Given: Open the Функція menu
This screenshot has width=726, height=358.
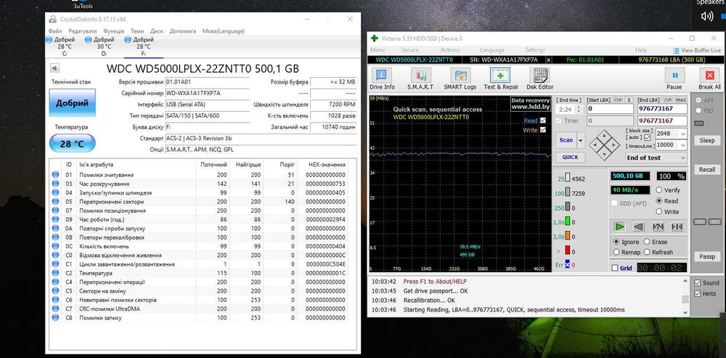Looking at the screenshot, I should pos(113,31).
